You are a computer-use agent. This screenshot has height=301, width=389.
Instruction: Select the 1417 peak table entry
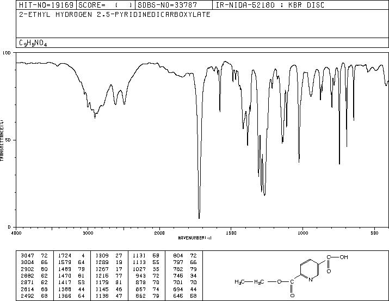click(x=71, y=282)
